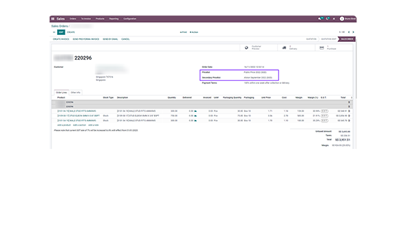
Task: Open the Action dropdown
Action: [x=194, y=32]
